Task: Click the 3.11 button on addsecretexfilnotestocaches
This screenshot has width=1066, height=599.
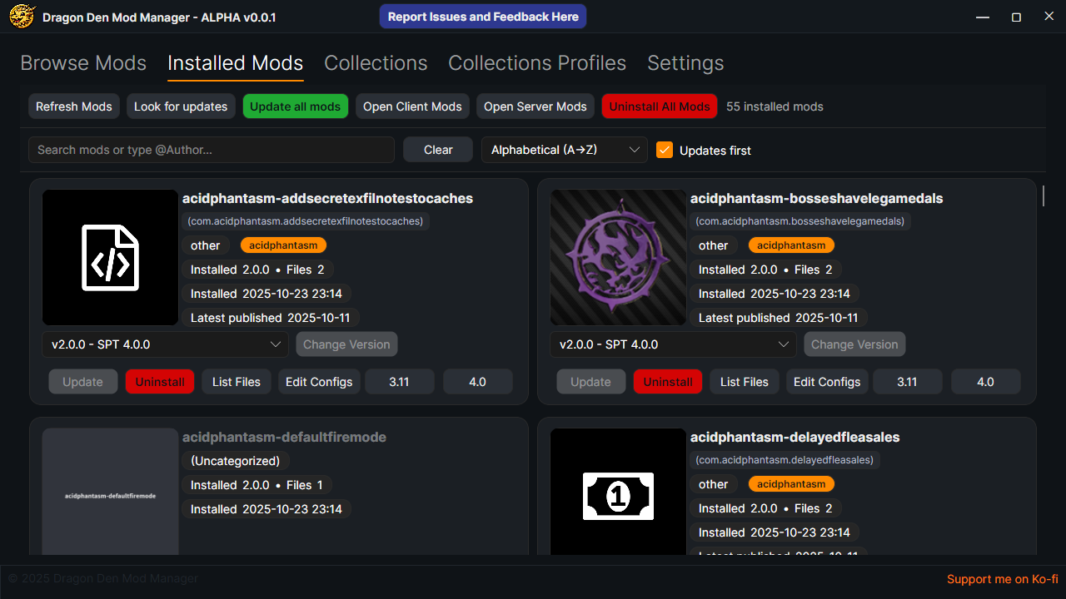Action: click(400, 382)
